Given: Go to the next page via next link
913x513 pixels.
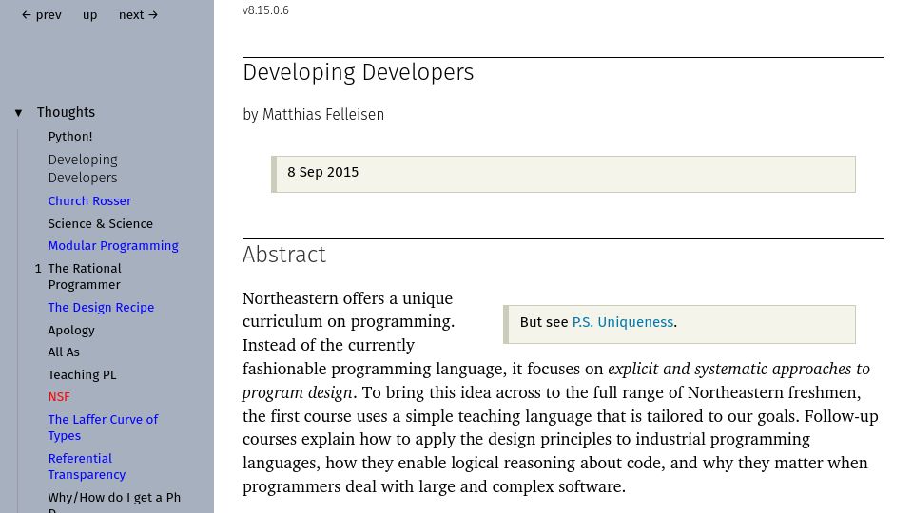Looking at the screenshot, I should click(138, 15).
